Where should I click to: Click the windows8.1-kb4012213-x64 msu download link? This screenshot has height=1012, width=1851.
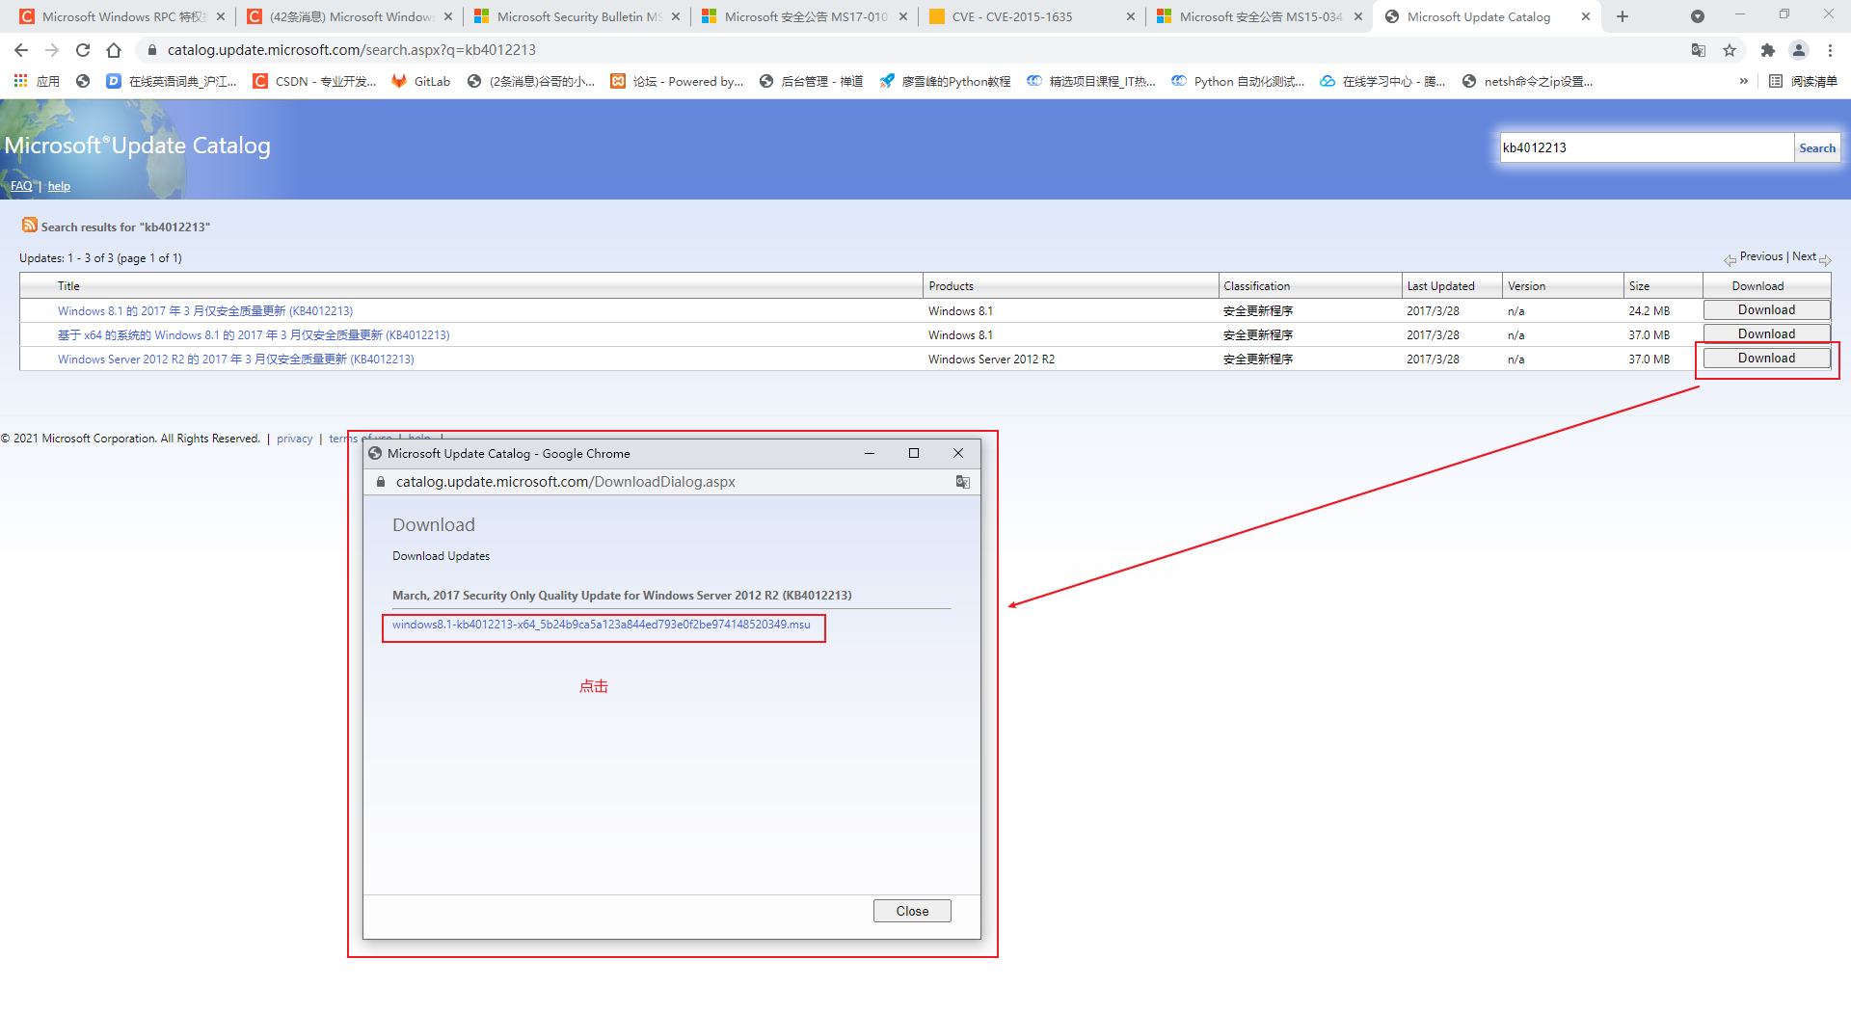pos(604,626)
